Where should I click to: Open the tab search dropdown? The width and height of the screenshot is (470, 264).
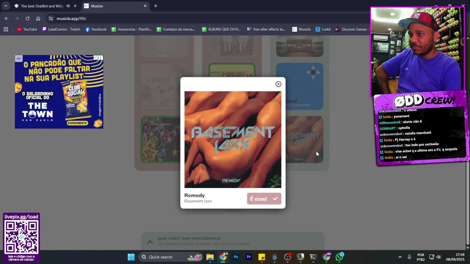6,6
